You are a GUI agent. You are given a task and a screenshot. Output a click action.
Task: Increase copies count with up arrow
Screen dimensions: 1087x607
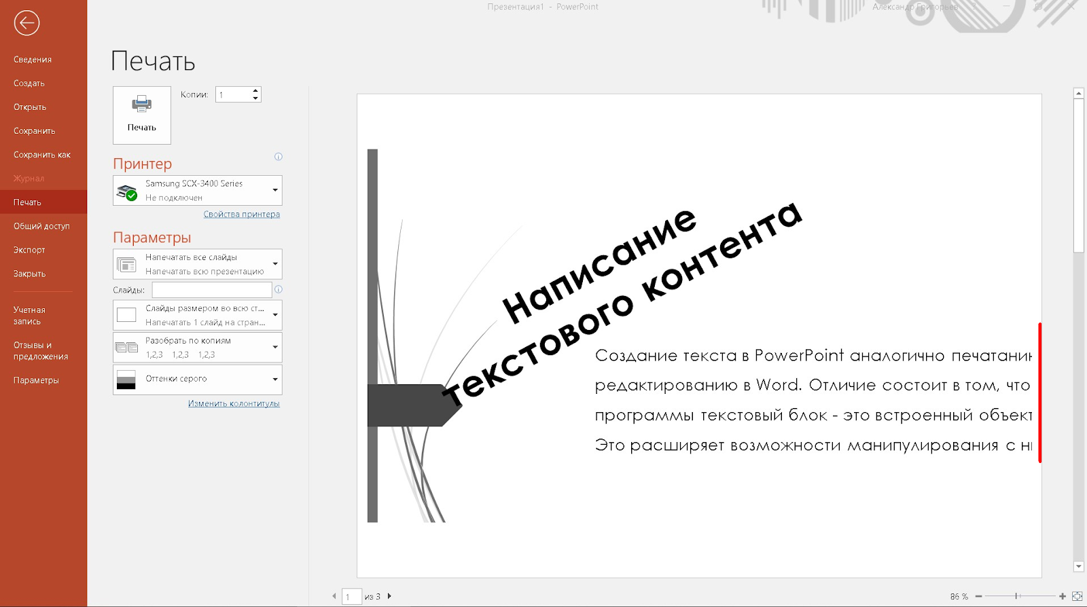255,90
